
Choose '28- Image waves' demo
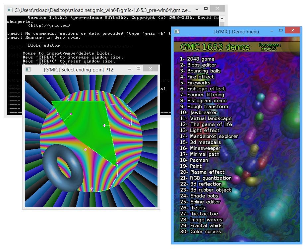201,220
